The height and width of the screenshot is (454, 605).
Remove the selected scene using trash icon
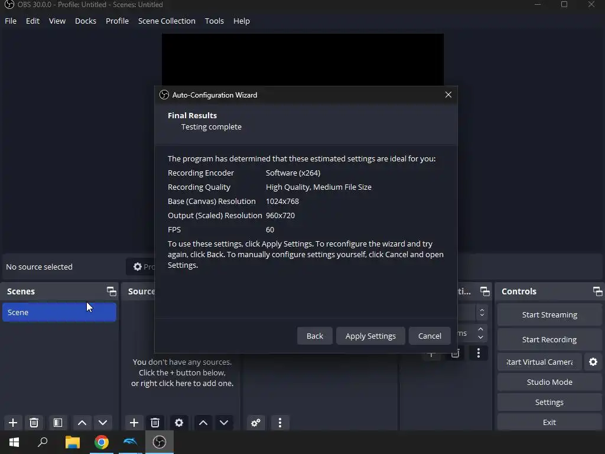click(34, 422)
